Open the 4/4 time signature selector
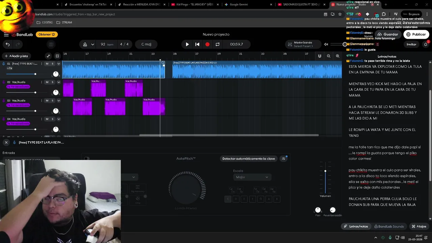Screen dimensions: 432x243 click(x=124, y=44)
